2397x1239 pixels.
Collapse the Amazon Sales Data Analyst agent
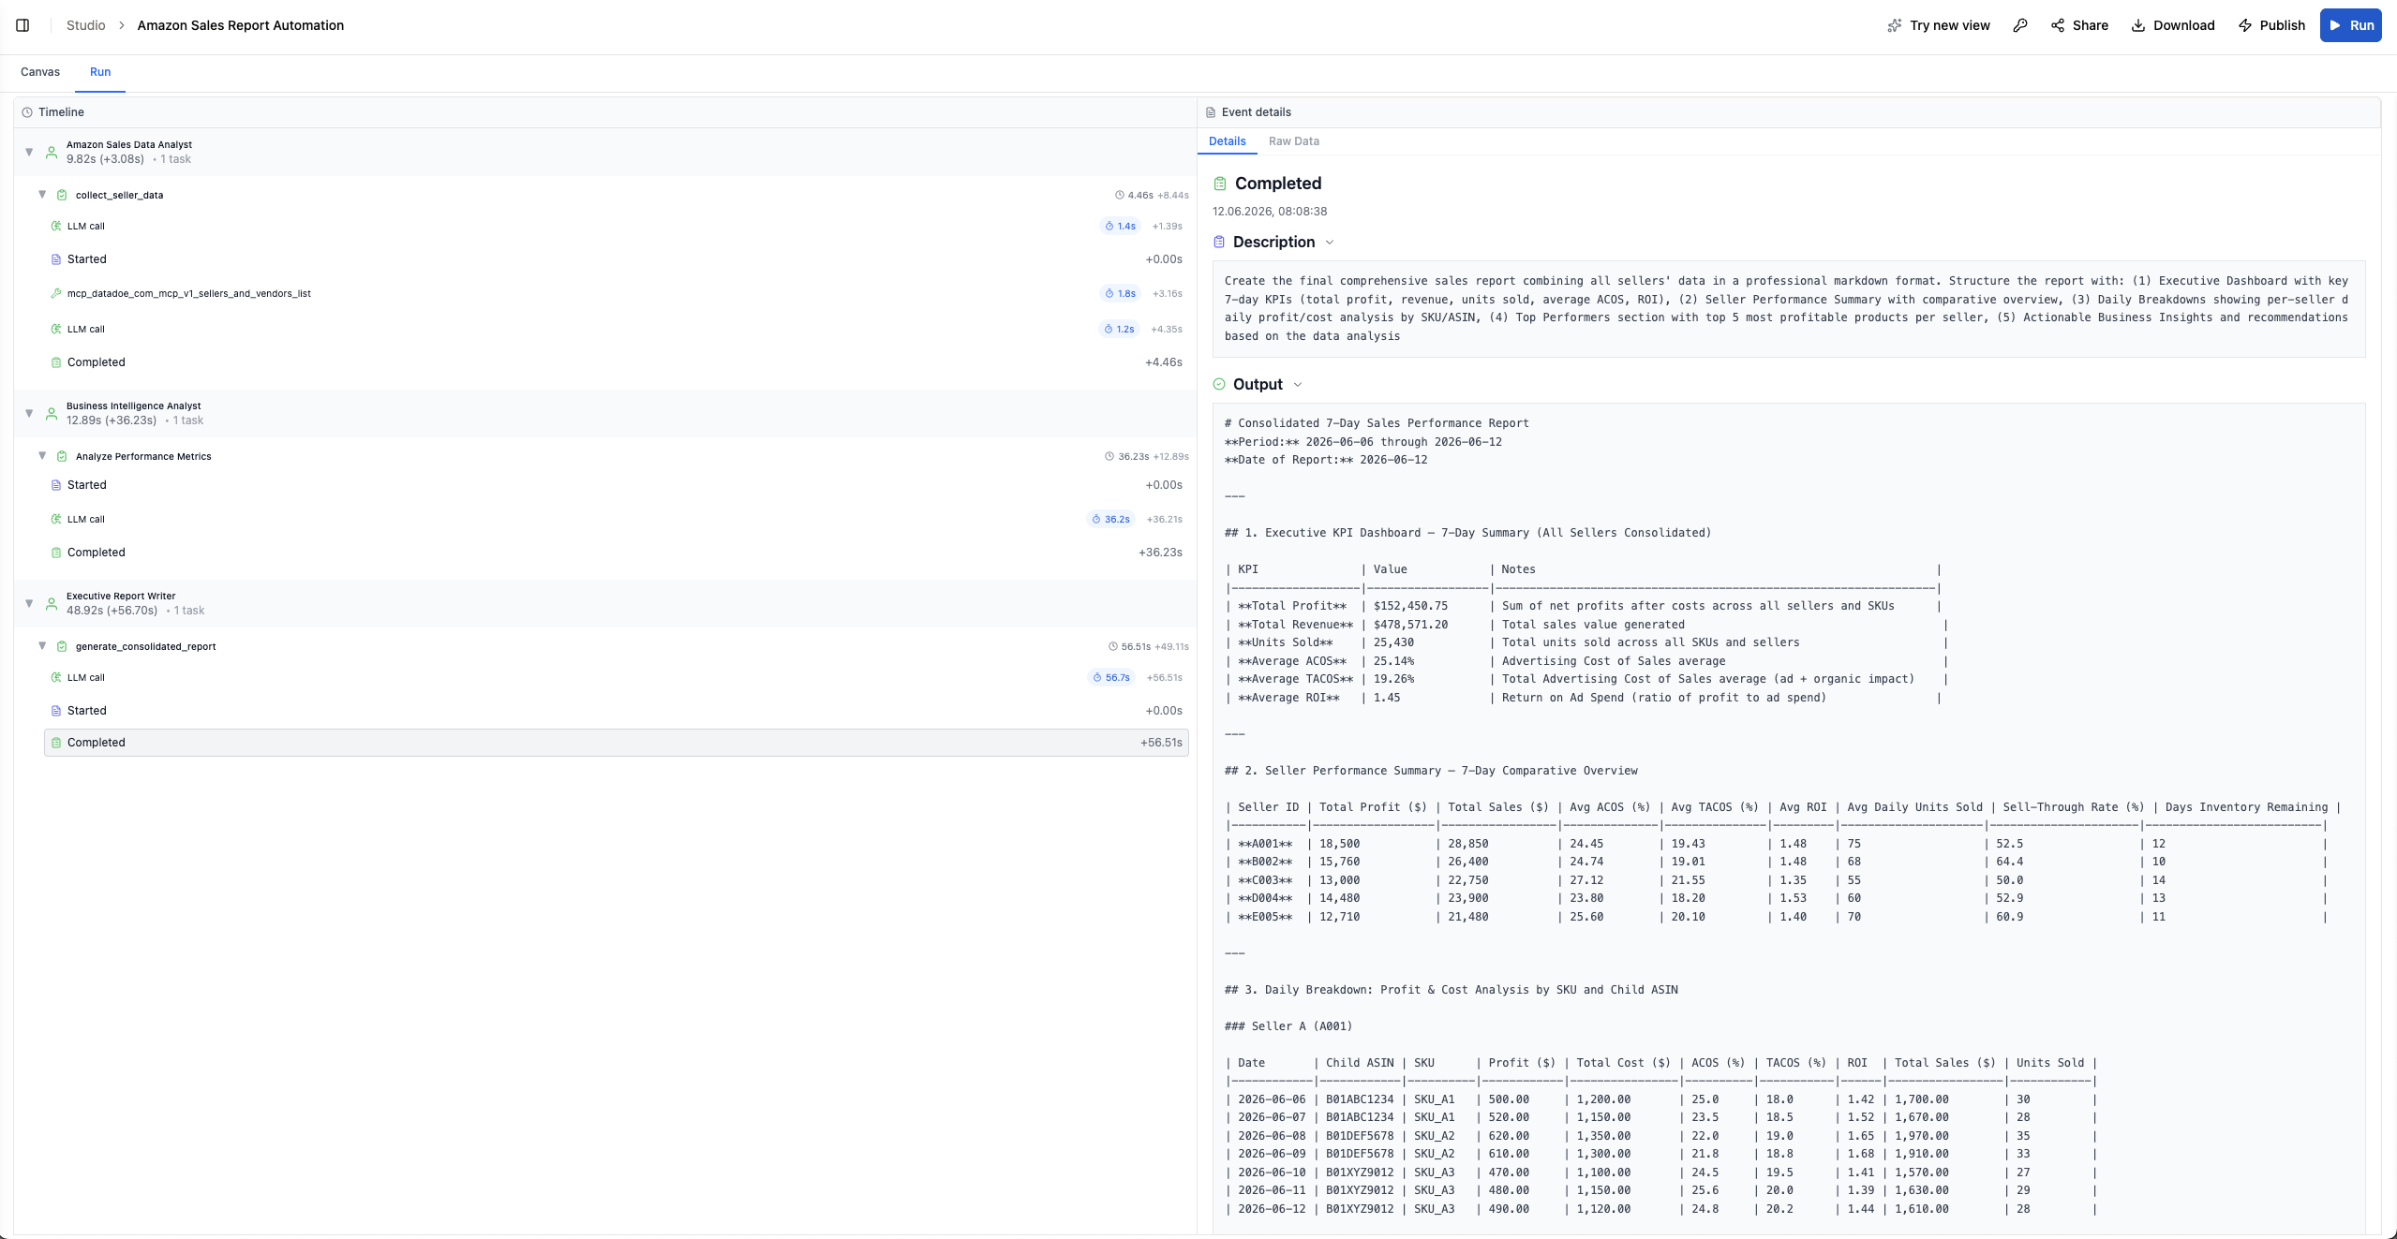(29, 152)
